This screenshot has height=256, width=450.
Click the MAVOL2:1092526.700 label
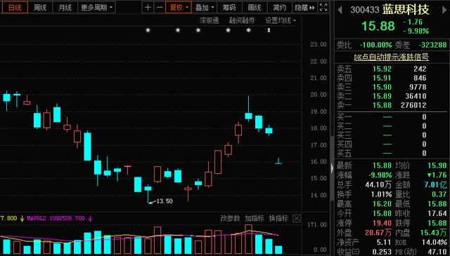coord(56,218)
